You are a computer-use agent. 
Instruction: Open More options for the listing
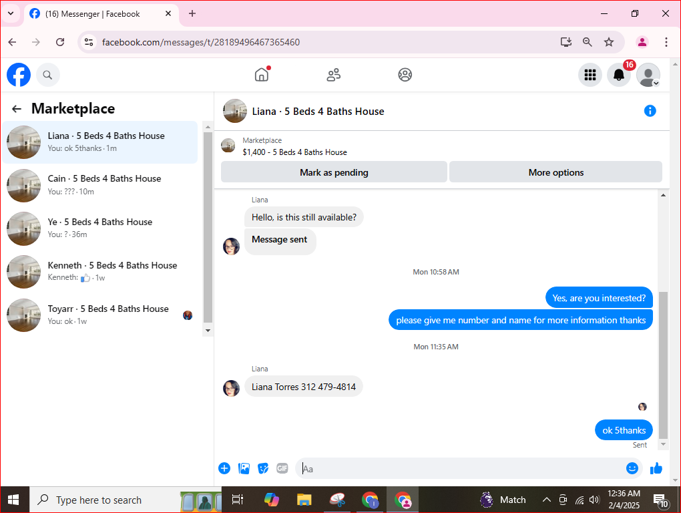[556, 172]
